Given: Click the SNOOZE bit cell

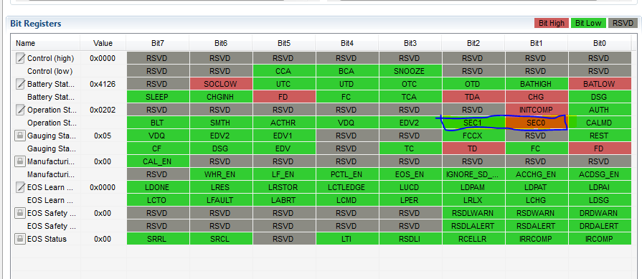Looking at the screenshot, I should 410,71.
